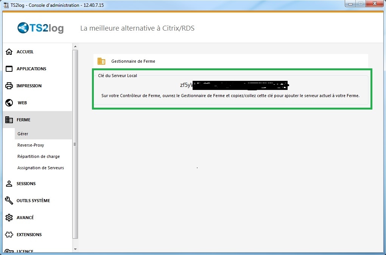Click the title bar application icon

(6, 5)
